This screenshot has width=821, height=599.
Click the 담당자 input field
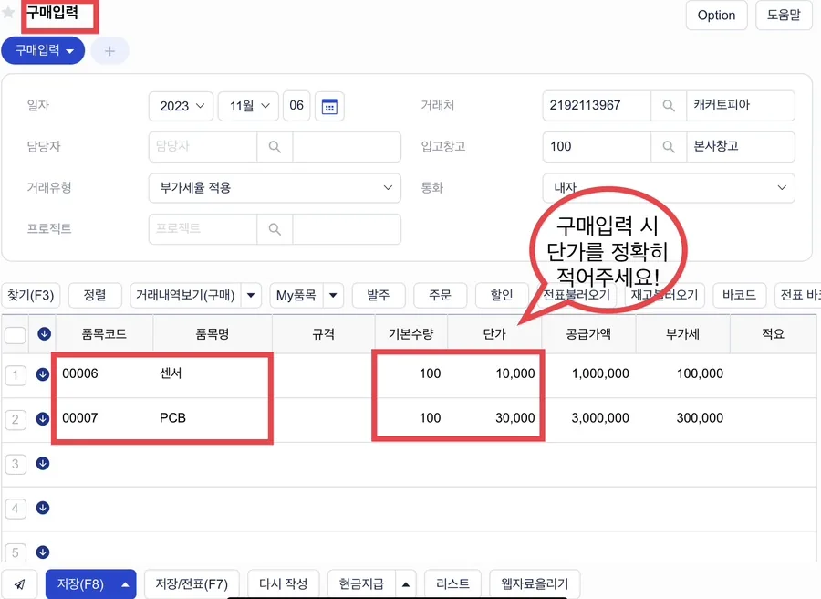click(x=203, y=147)
